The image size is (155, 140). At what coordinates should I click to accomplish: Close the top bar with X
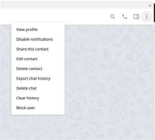tap(150, 6)
